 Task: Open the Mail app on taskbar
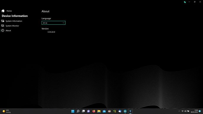coord(104,111)
